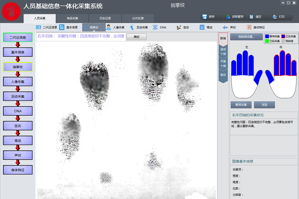Click the 确定 confirm button

137,37
